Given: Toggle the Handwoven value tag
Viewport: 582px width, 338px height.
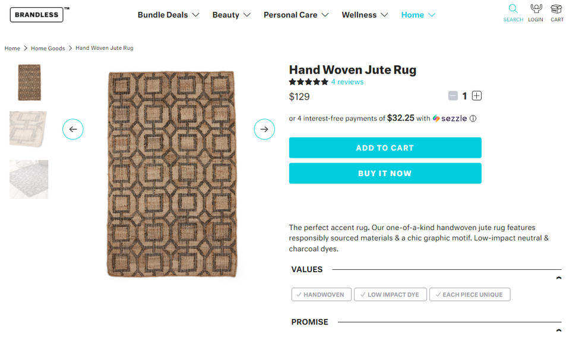Looking at the screenshot, I should pyautogui.click(x=321, y=295).
